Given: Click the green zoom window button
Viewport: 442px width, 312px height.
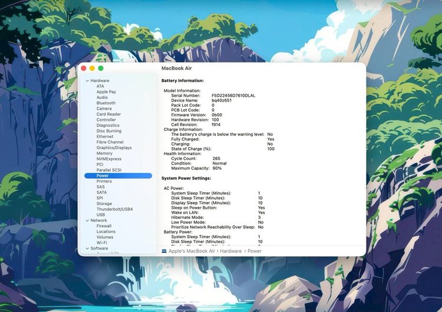Looking at the screenshot, I should tap(101, 68).
